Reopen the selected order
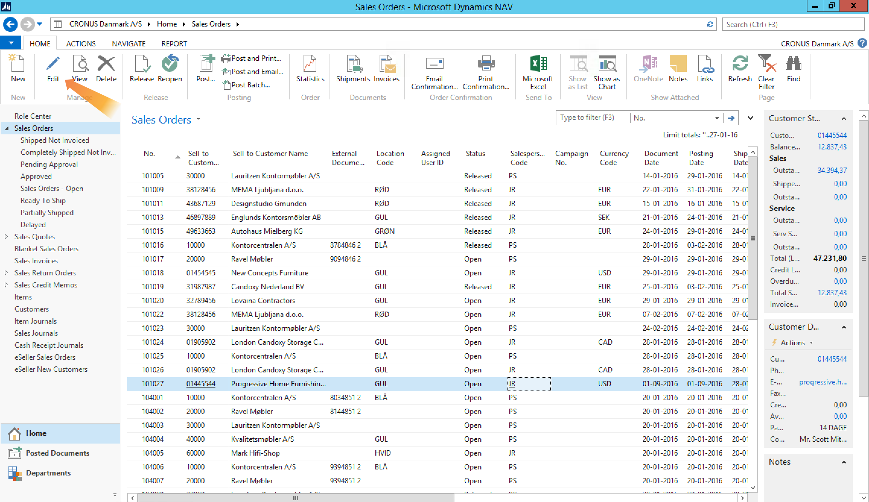Image resolution: width=869 pixels, height=502 pixels. (x=170, y=68)
